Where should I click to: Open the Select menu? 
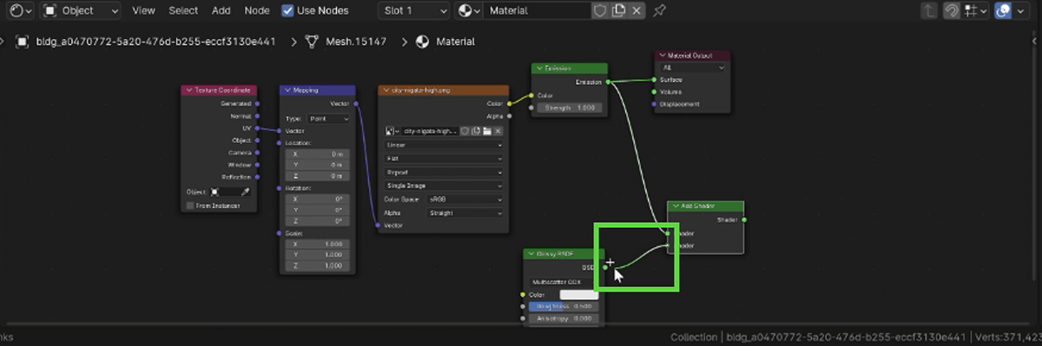point(183,10)
